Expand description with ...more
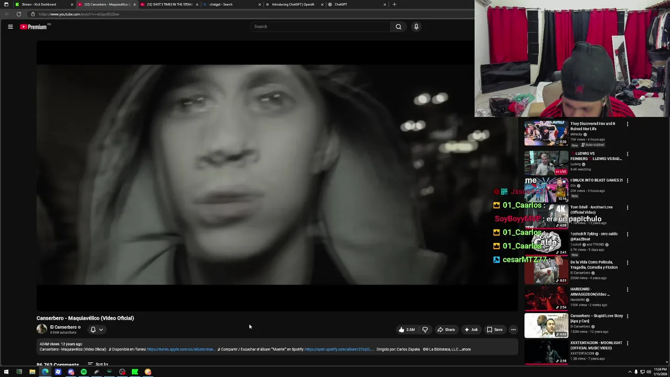The height and width of the screenshot is (377, 670). 465,349
